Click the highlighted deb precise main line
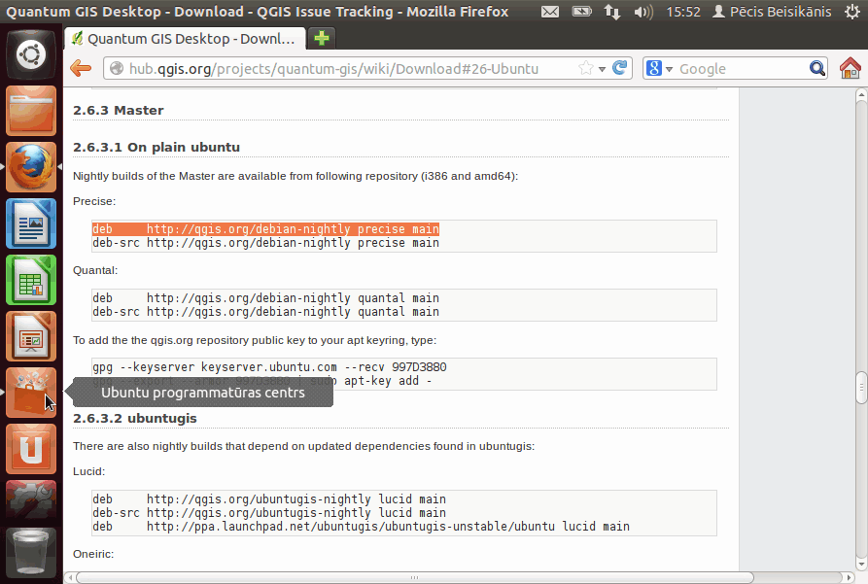 tap(265, 229)
